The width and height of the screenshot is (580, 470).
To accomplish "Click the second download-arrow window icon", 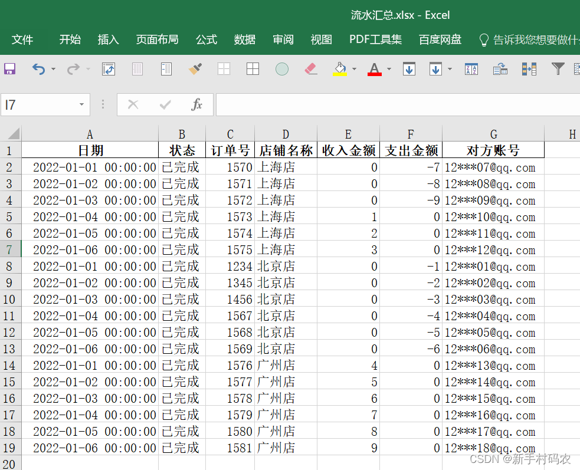I will click(x=436, y=69).
